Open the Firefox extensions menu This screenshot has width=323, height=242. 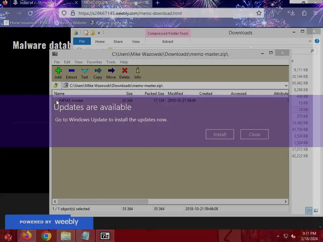click(x=304, y=13)
